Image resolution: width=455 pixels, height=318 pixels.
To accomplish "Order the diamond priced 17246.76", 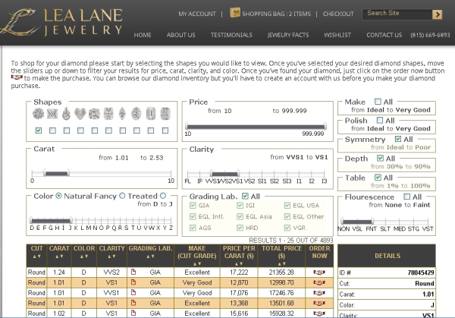I will (x=319, y=293).
